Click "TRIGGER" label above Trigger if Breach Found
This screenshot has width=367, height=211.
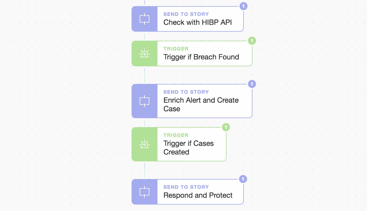pyautogui.click(x=176, y=49)
